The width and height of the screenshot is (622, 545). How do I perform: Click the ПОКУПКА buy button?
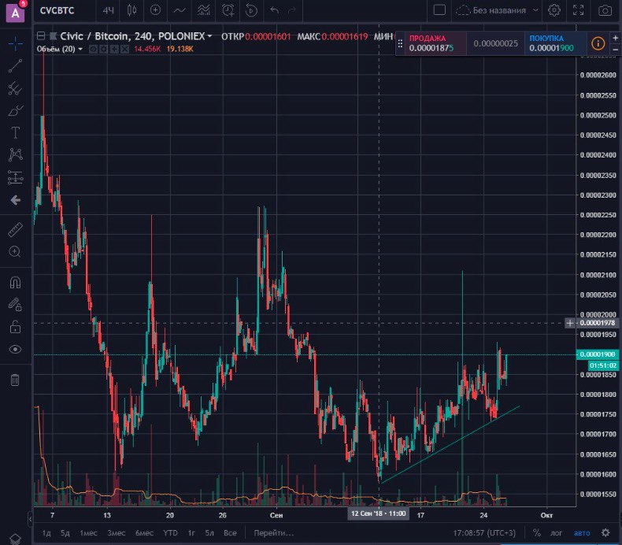coord(555,43)
